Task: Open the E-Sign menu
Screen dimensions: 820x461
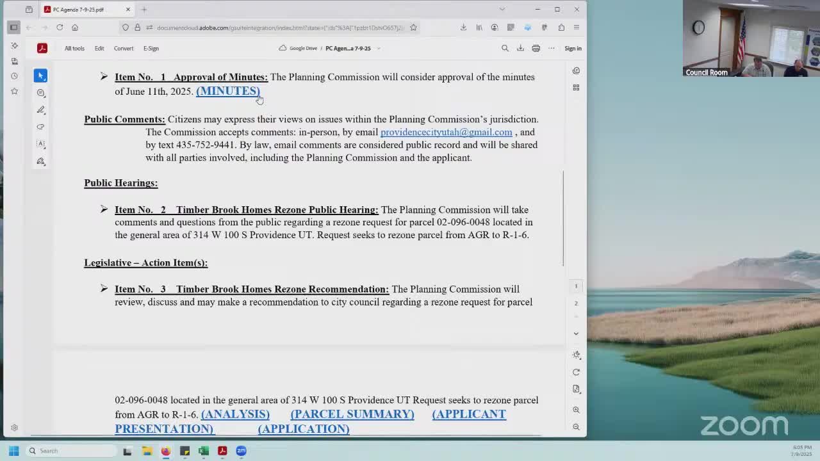Action: point(151,48)
